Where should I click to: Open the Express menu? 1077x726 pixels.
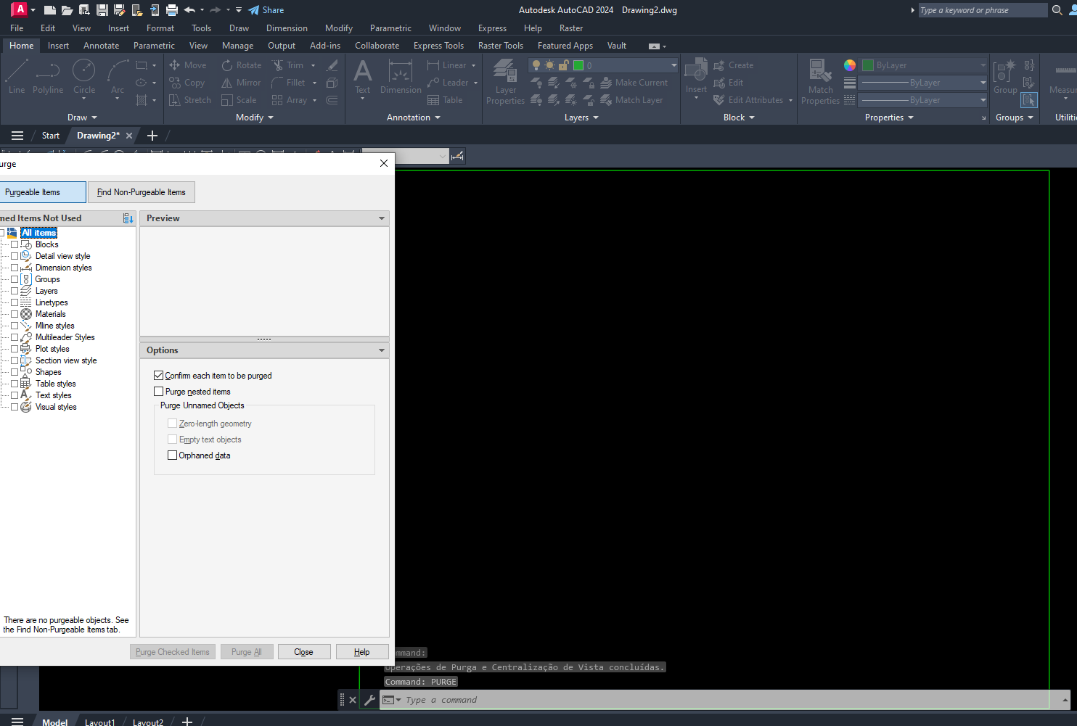pyautogui.click(x=492, y=28)
